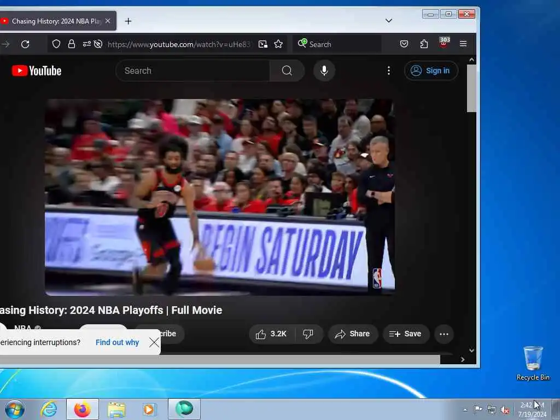Open the Windows Start menu orb
560x420 pixels.
(15, 409)
